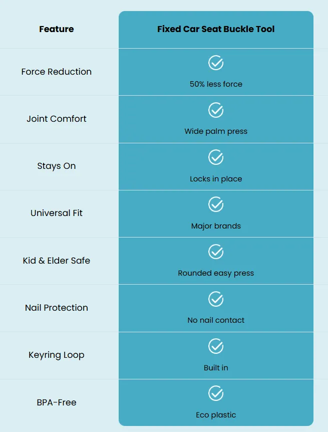Tap the checkmark above Rounded easy press

(216, 252)
